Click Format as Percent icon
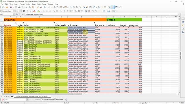185x104 pixels. pyautogui.click(x=76, y=11)
